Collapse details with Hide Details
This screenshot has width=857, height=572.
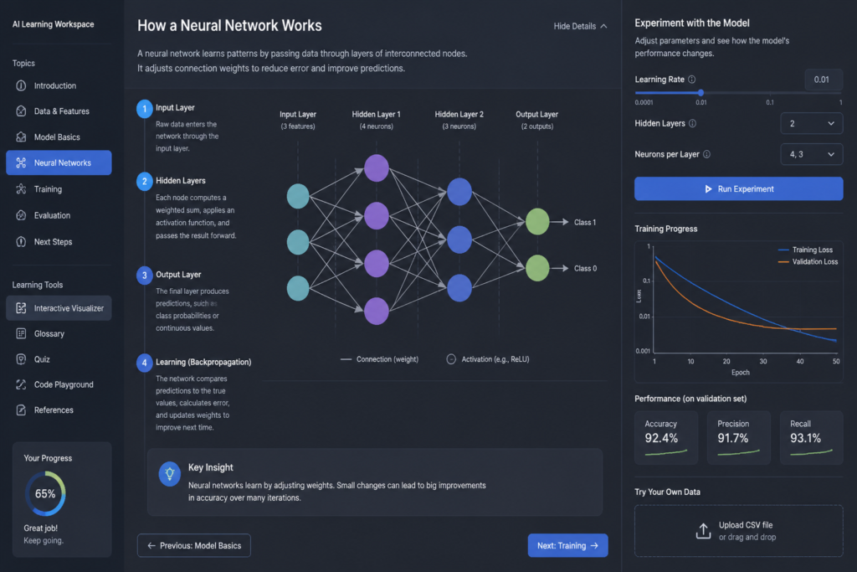[x=580, y=26]
